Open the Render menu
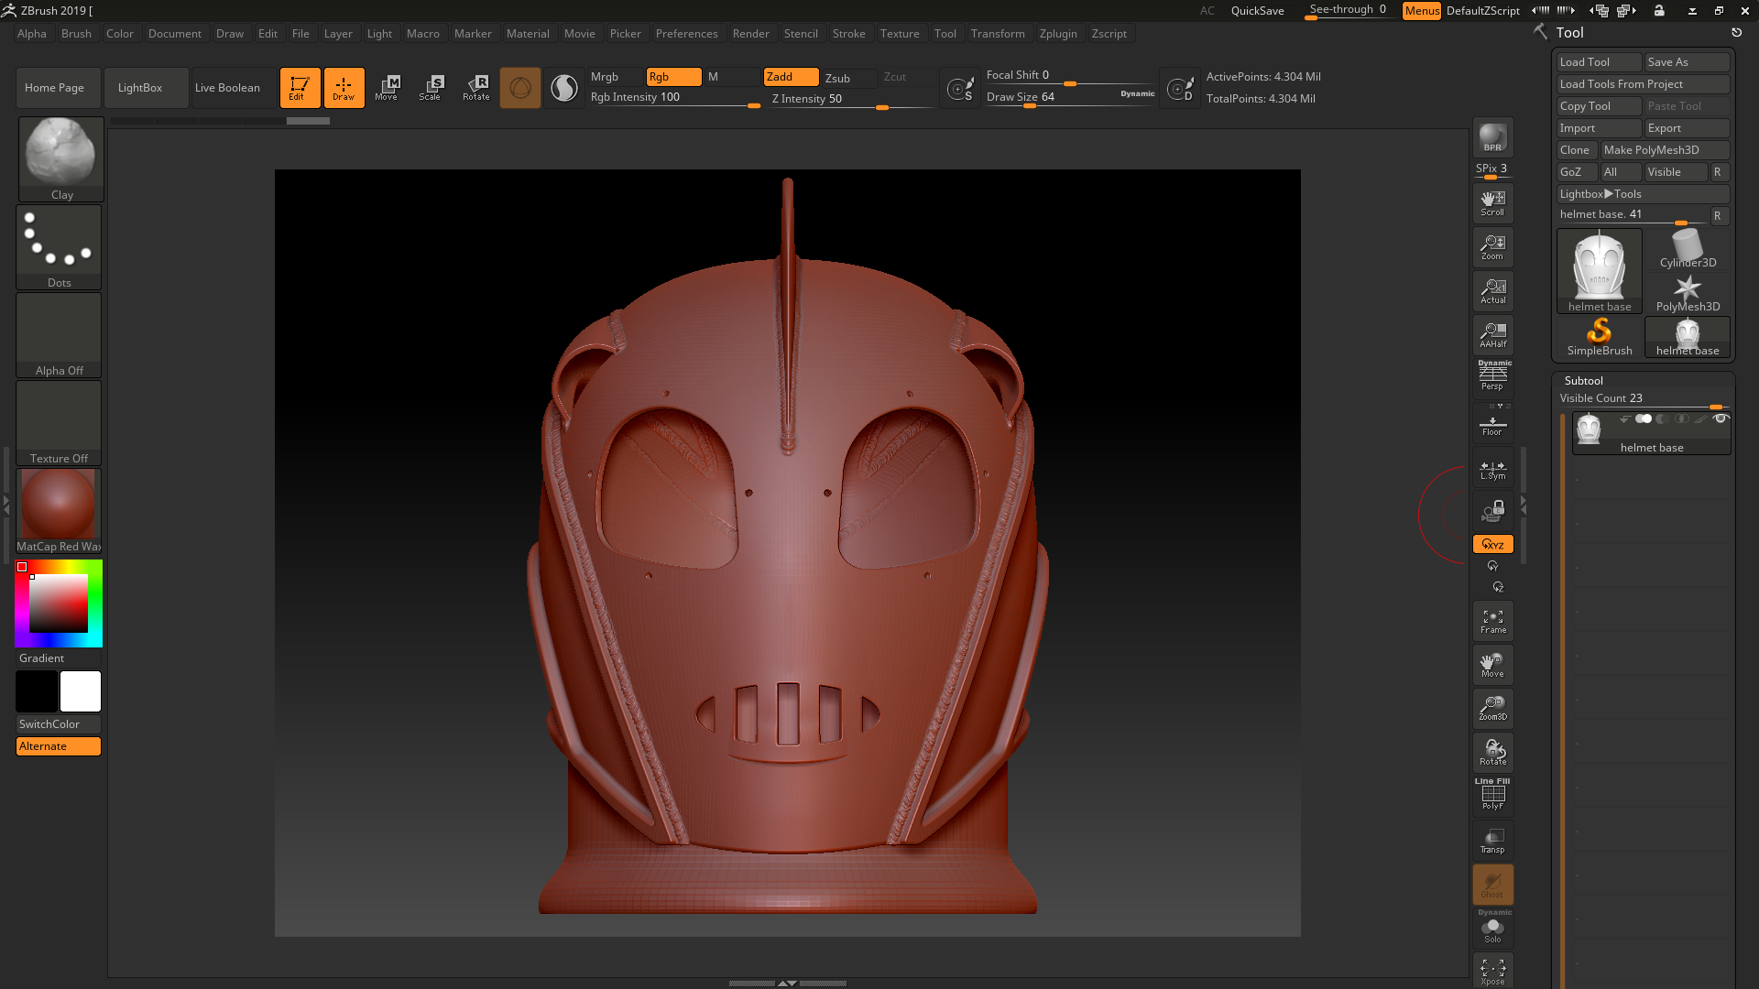This screenshot has width=1759, height=989. [x=750, y=34]
